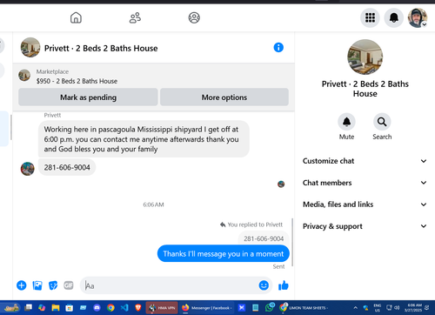
Task: Open File Explorer from the taskbar
Action: pos(56,308)
